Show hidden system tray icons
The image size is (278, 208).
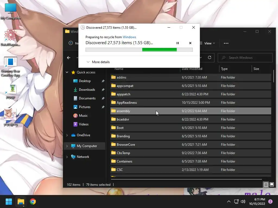(229, 201)
